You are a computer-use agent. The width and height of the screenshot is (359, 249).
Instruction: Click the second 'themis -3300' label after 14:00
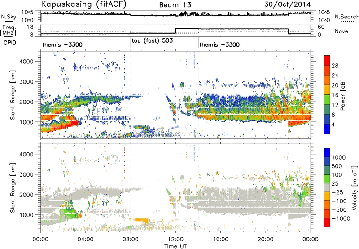[219, 44]
